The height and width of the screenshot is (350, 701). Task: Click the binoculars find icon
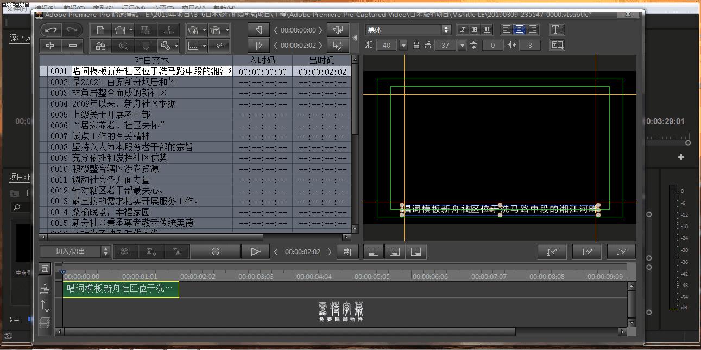[x=101, y=46]
